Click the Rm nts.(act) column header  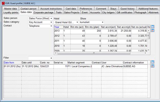(77, 27)
